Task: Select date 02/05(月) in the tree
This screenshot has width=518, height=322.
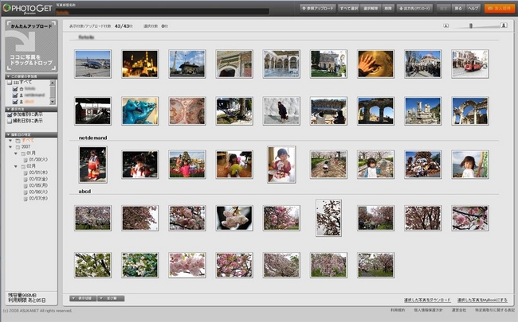Action: coord(38,185)
